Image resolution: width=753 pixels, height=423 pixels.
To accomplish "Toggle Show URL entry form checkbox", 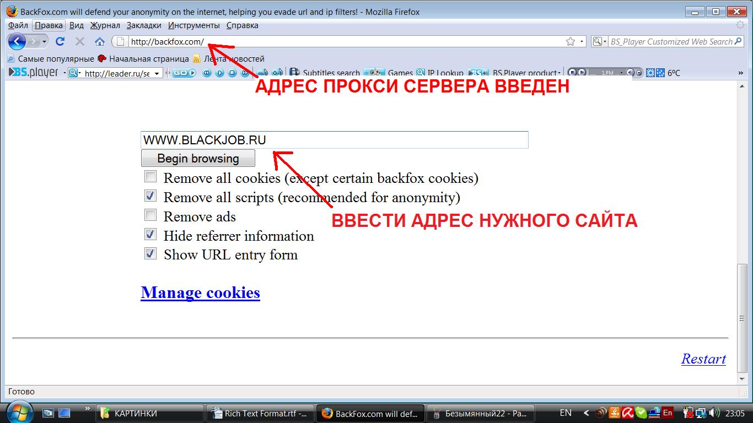I will 150,253.
